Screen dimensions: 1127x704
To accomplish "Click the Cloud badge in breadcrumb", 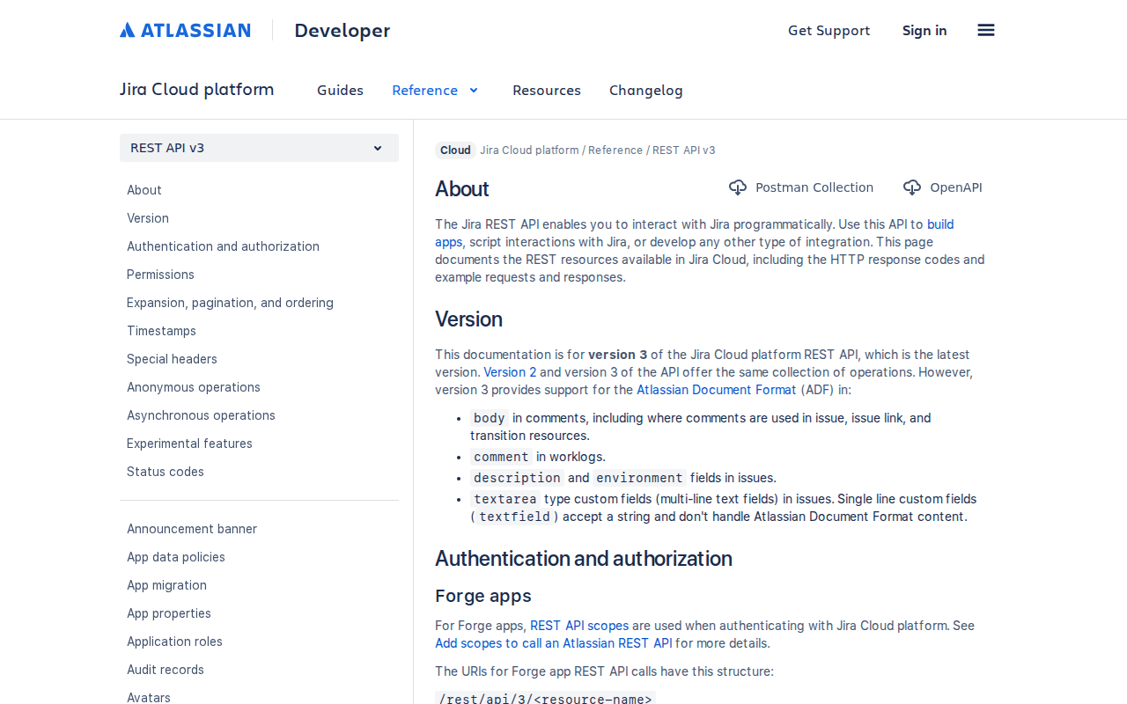I will tap(455, 150).
